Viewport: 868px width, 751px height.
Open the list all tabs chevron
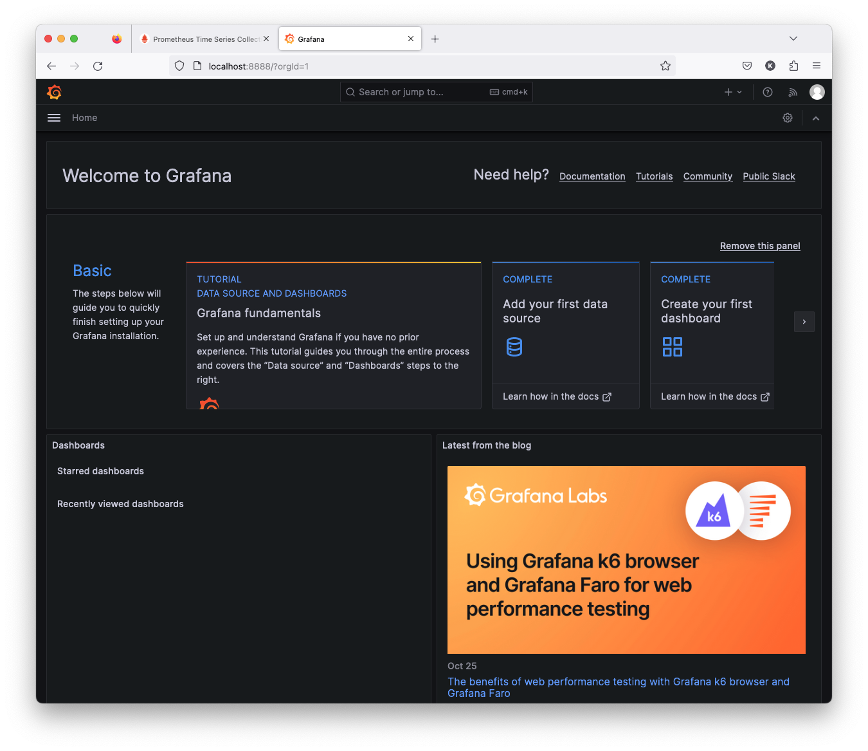(x=793, y=39)
